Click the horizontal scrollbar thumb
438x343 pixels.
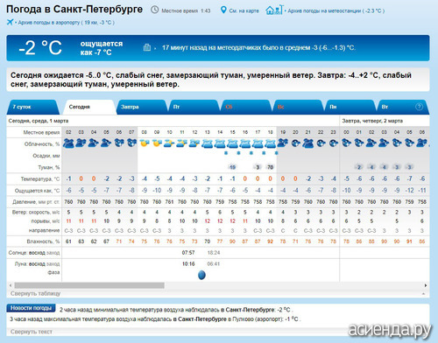tap(89, 285)
